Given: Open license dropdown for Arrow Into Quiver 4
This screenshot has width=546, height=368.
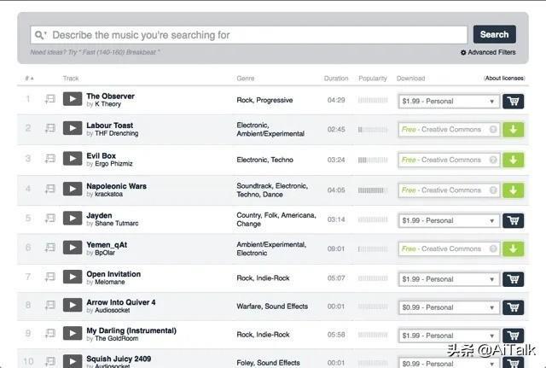Looking at the screenshot, I should click(x=449, y=307).
